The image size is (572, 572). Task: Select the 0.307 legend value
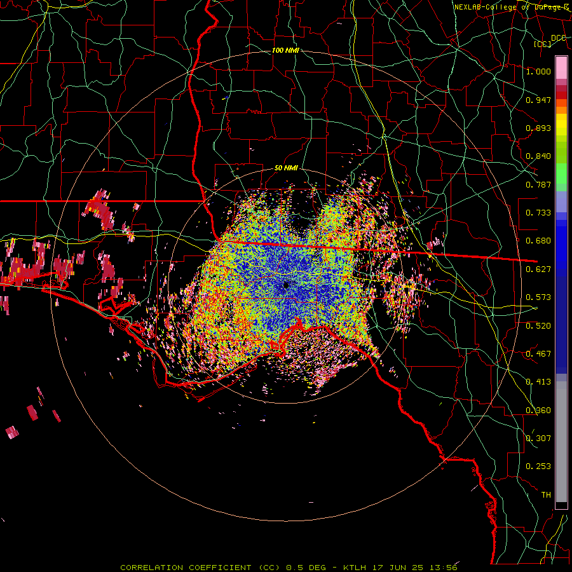(x=538, y=438)
